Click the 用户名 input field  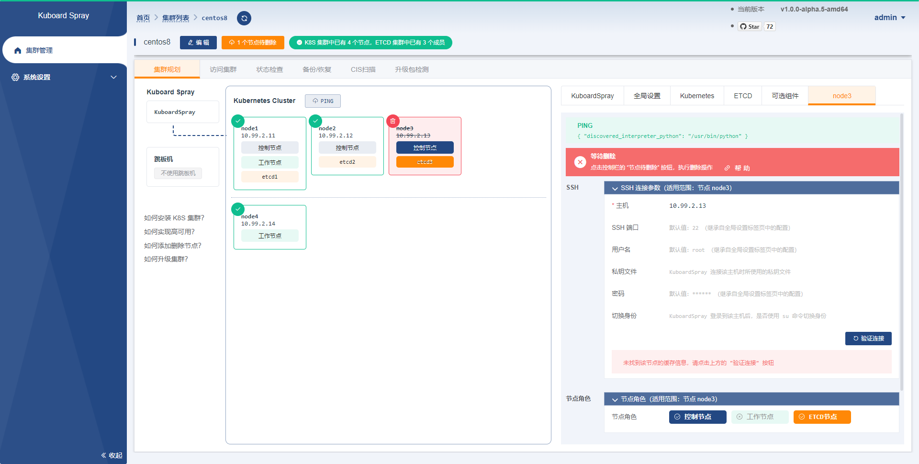(780, 250)
